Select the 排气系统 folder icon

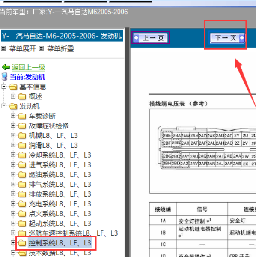22,185
